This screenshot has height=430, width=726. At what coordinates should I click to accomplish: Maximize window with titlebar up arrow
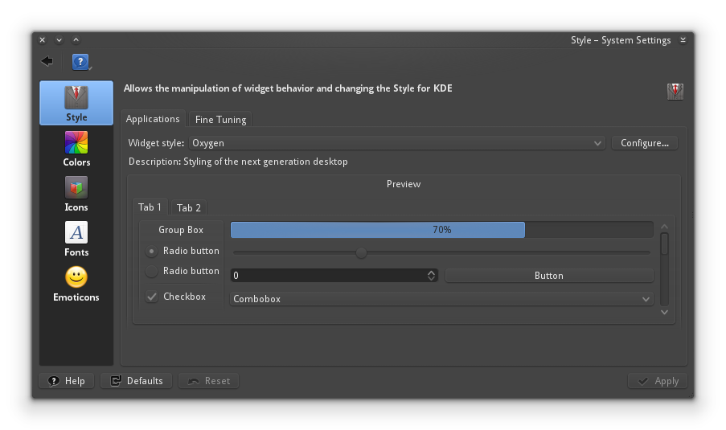tap(76, 40)
